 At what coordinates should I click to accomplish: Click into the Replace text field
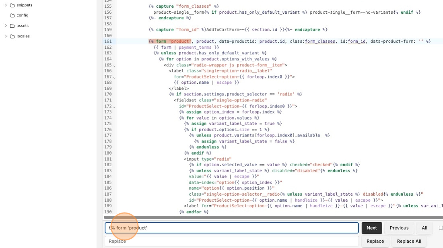[x=231, y=241]
